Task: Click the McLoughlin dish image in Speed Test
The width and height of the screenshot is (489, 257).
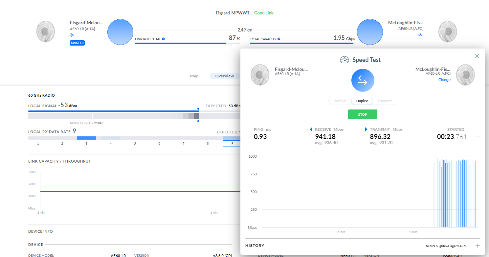Action: 465,74
